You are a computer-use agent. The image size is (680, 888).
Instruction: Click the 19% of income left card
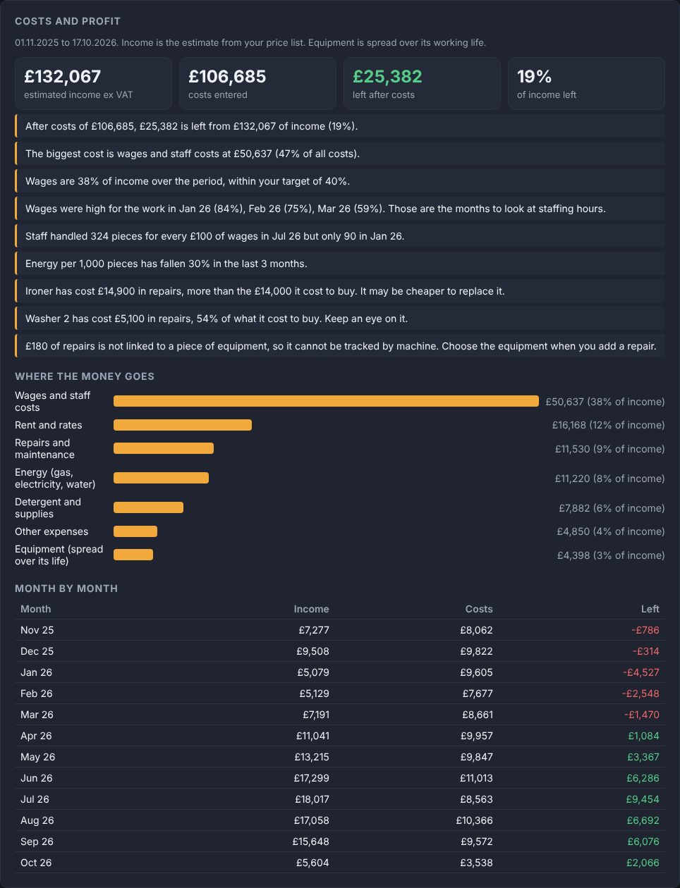586,83
